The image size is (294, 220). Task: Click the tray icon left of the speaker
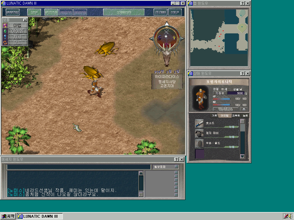[x=286, y=216]
